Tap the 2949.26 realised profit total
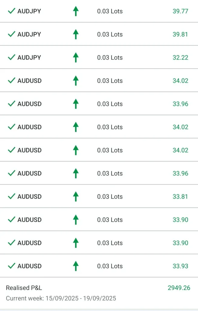Screen dimensions: 198x311 coord(179,288)
